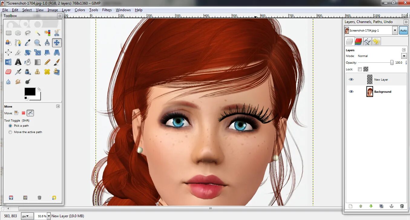Image resolution: width=410 pixels, height=220 pixels.
Task: Open the Filters menu
Action: 107,10
